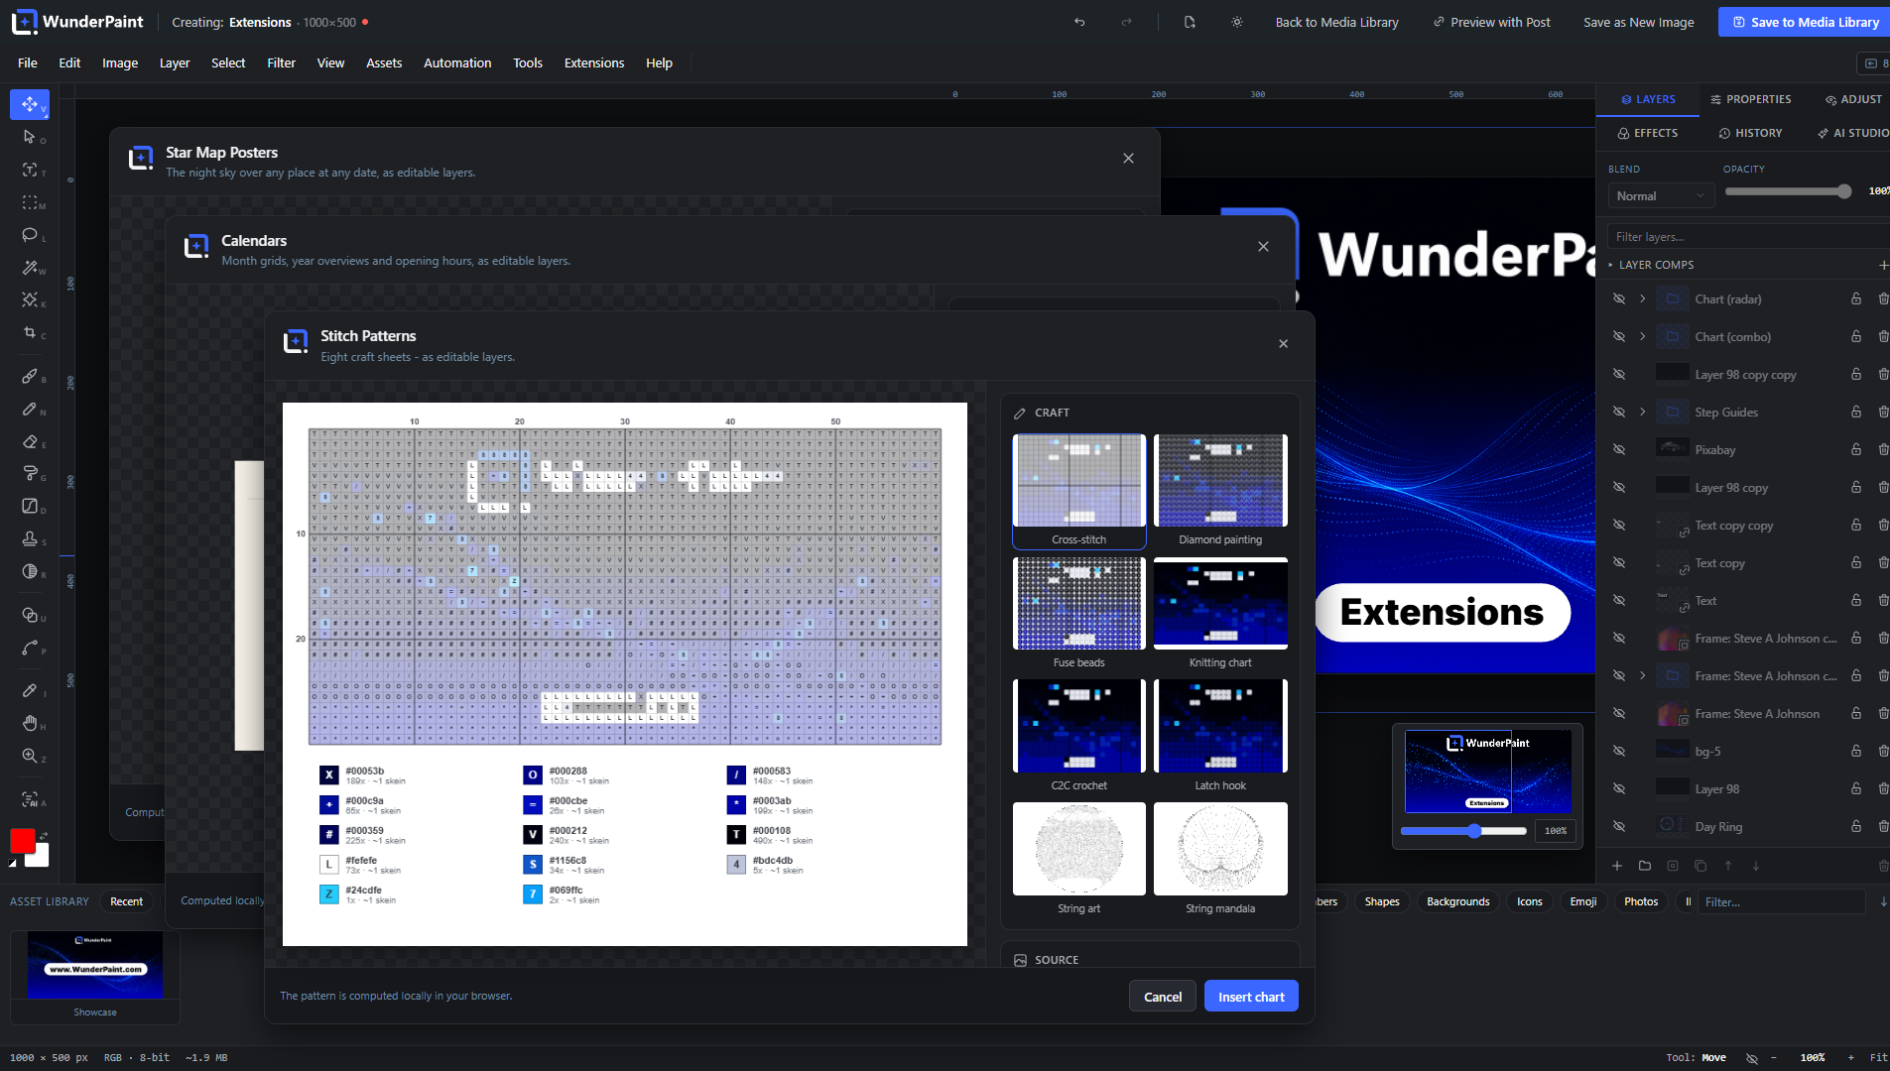Delete the Pixabay layer with trash icon

coord(1883,449)
